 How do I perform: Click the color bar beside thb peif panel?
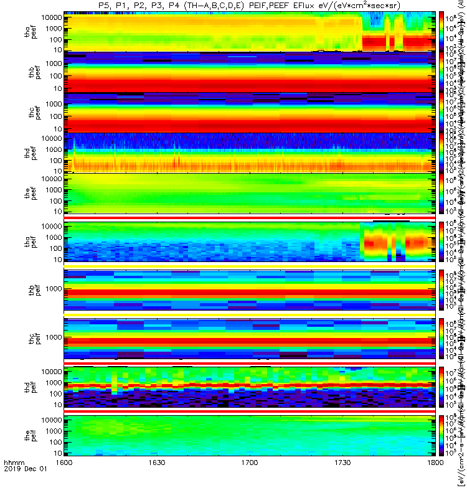coord(441,290)
